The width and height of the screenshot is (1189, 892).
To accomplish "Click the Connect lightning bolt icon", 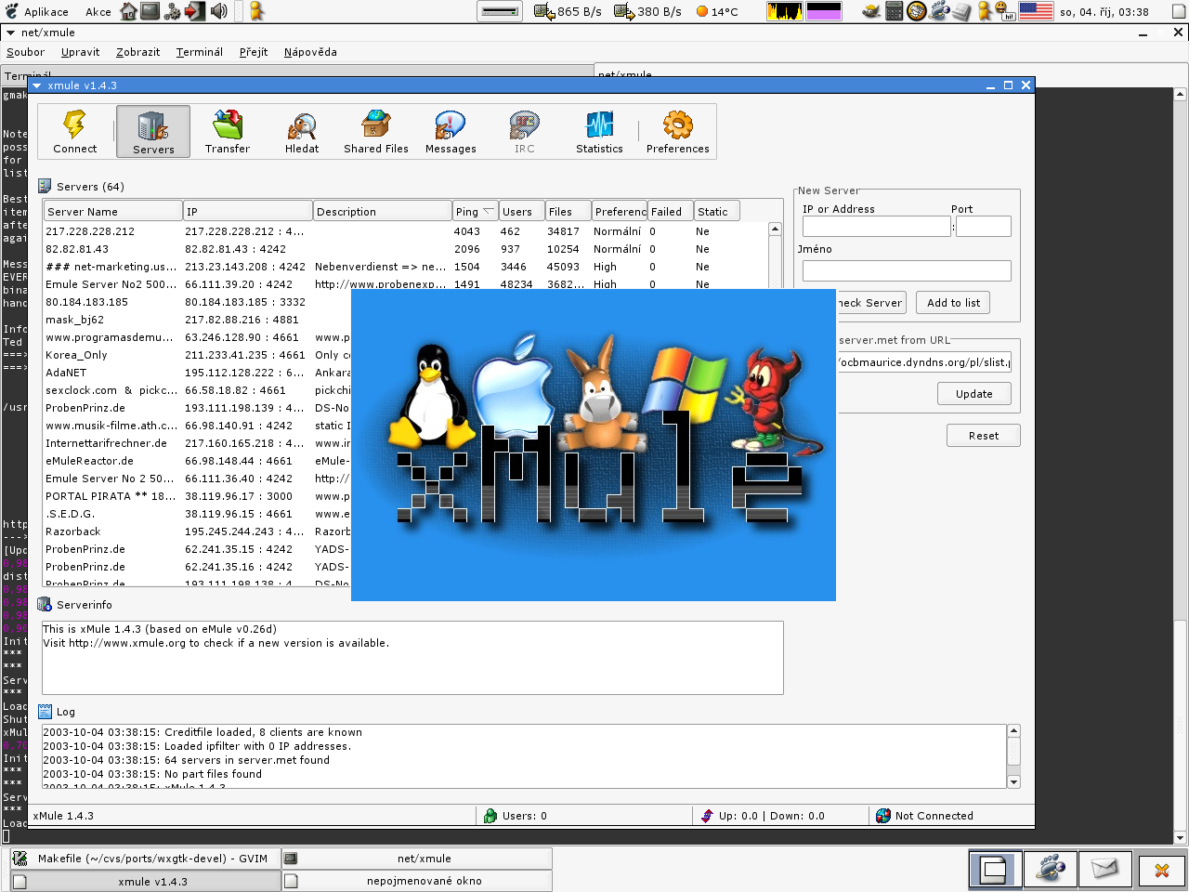I will [x=74, y=125].
